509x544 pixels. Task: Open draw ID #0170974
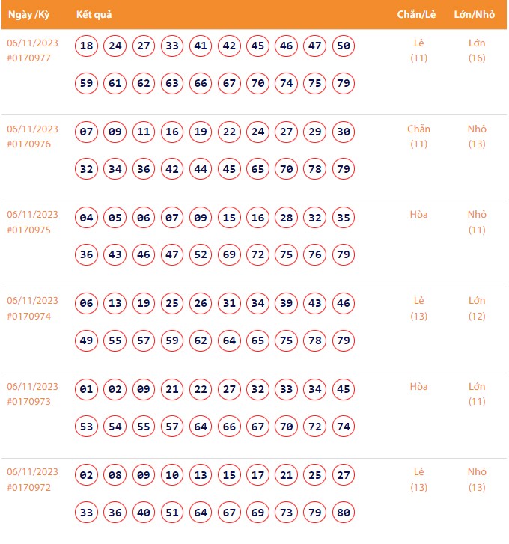click(x=29, y=316)
